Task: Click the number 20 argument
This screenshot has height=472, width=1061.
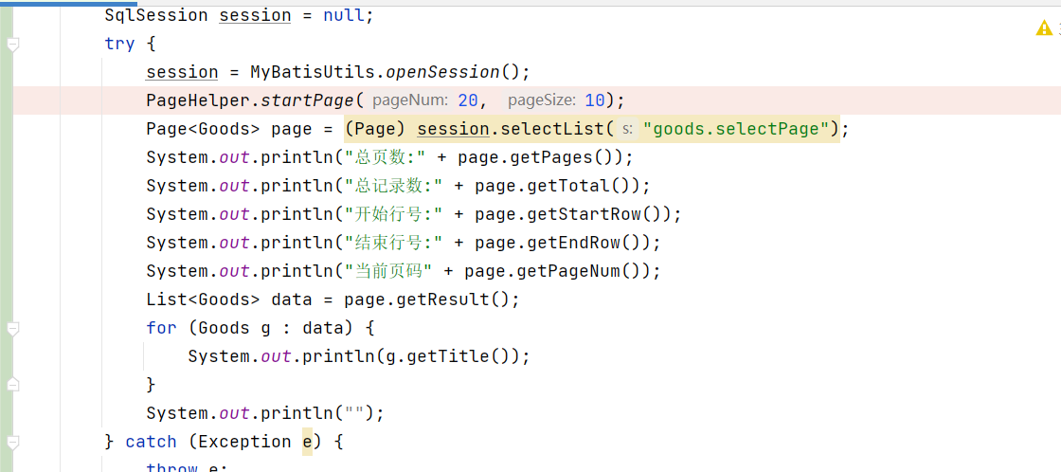Action: (x=468, y=100)
